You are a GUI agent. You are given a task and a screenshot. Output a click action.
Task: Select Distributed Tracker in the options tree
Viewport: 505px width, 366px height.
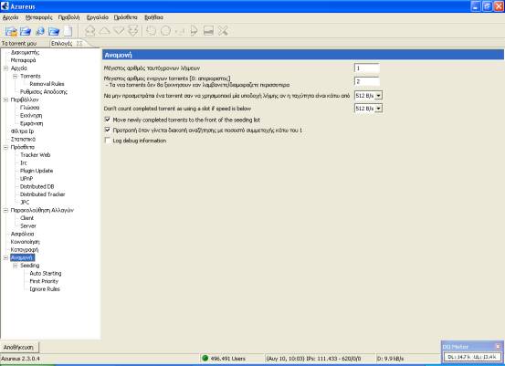43,194
